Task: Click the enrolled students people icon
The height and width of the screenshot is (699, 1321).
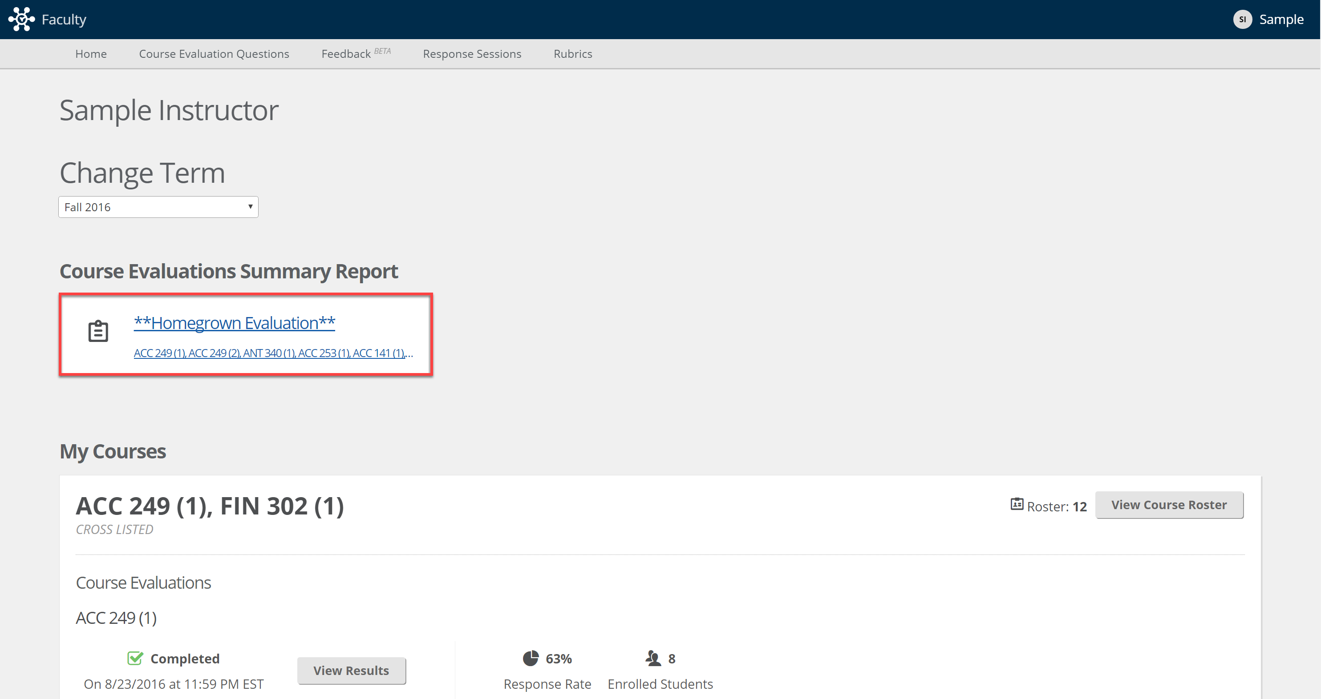Action: coord(653,658)
